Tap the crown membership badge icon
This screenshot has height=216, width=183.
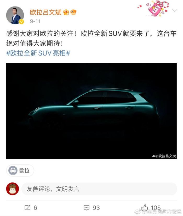pos(66,12)
